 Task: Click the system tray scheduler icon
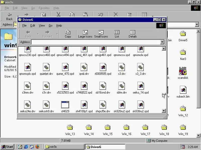(183, 147)
